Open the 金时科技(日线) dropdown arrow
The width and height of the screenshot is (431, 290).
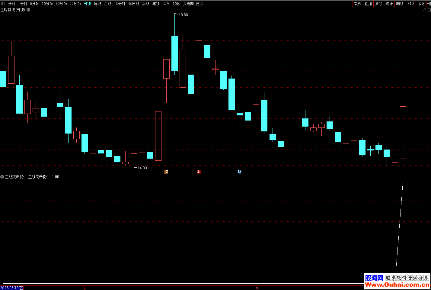(x=28, y=10)
